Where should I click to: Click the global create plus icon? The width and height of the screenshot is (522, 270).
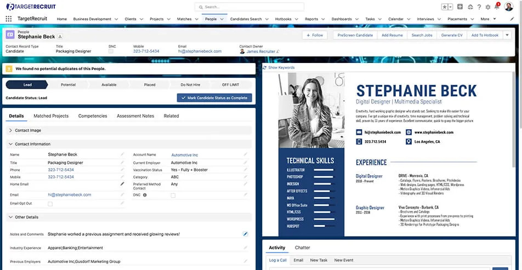click(460, 7)
